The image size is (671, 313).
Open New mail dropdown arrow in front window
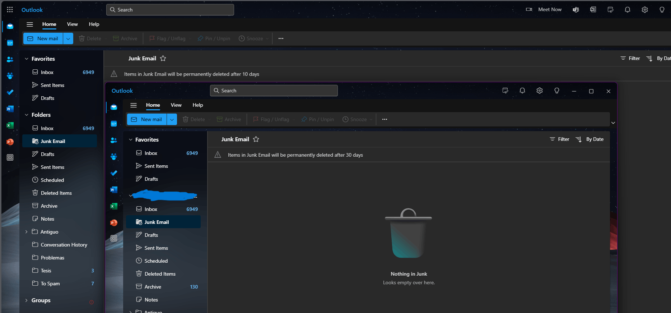pos(172,119)
